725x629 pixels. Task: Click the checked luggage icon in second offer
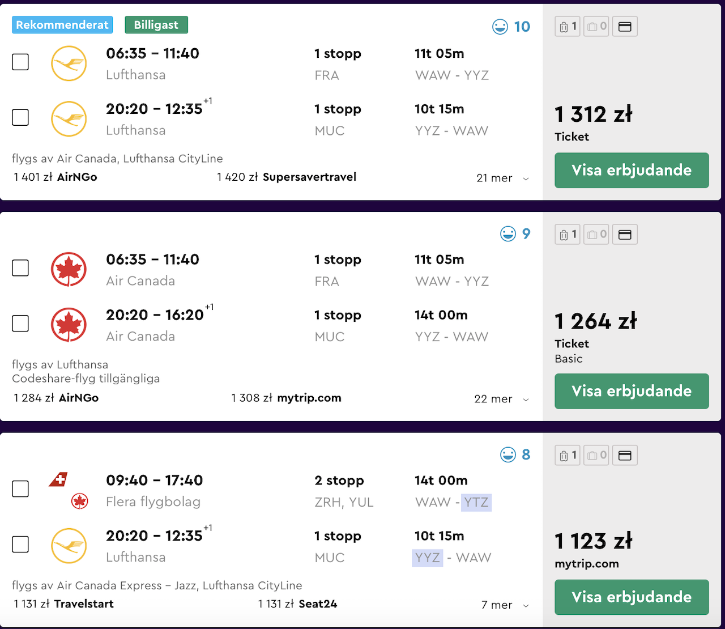(596, 234)
